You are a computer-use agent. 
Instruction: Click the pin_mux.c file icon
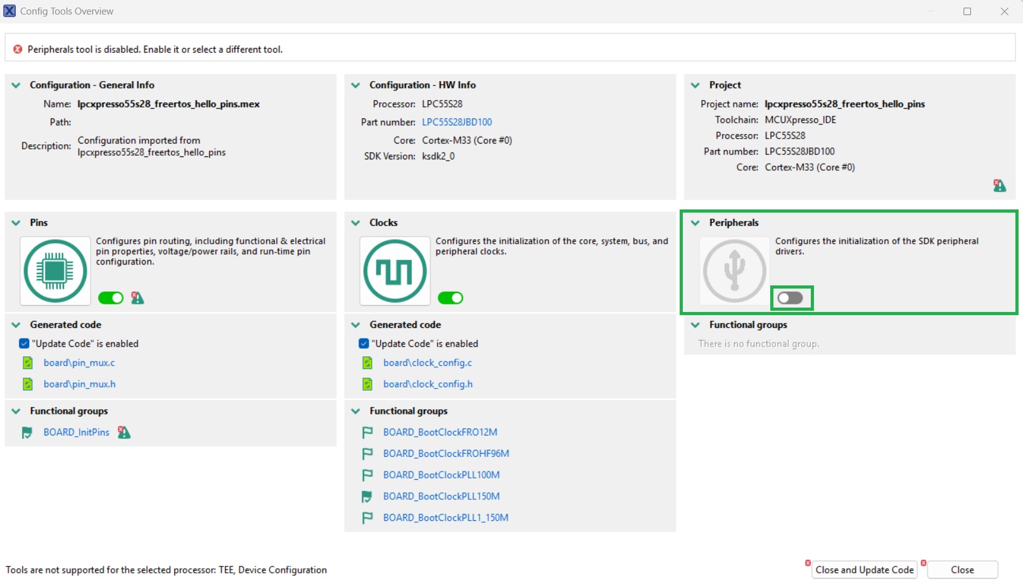click(x=28, y=363)
